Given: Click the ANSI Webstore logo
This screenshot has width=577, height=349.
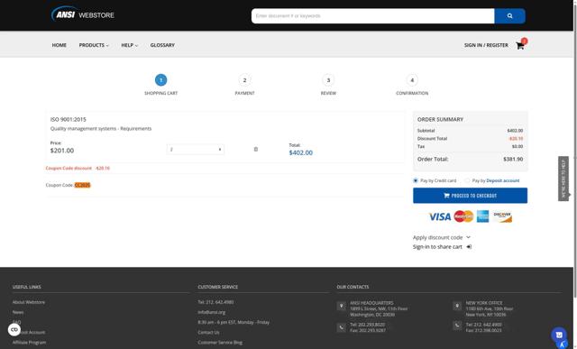Looking at the screenshot, I should point(83,14).
